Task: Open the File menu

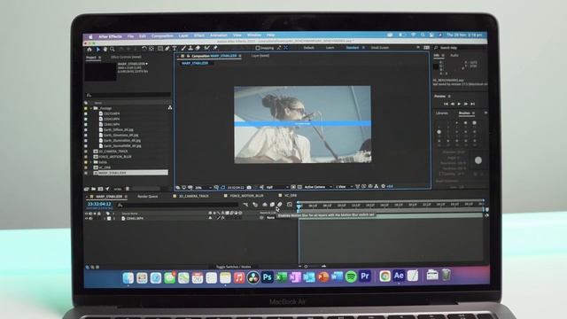Action: click(130, 36)
